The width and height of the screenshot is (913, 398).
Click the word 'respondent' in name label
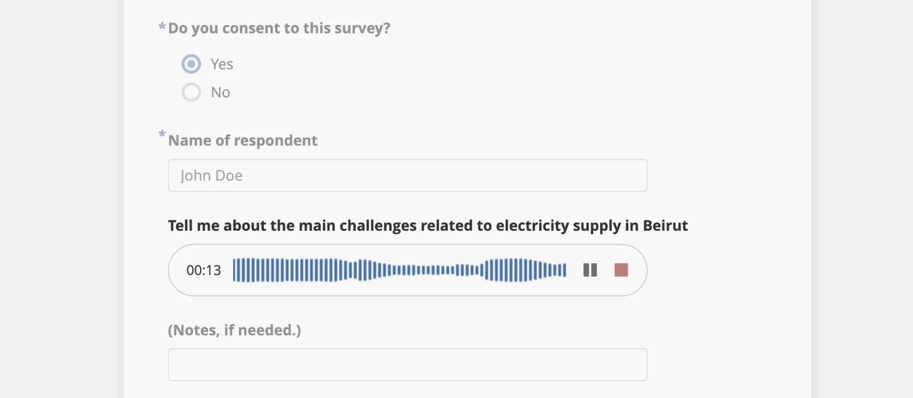(x=275, y=141)
